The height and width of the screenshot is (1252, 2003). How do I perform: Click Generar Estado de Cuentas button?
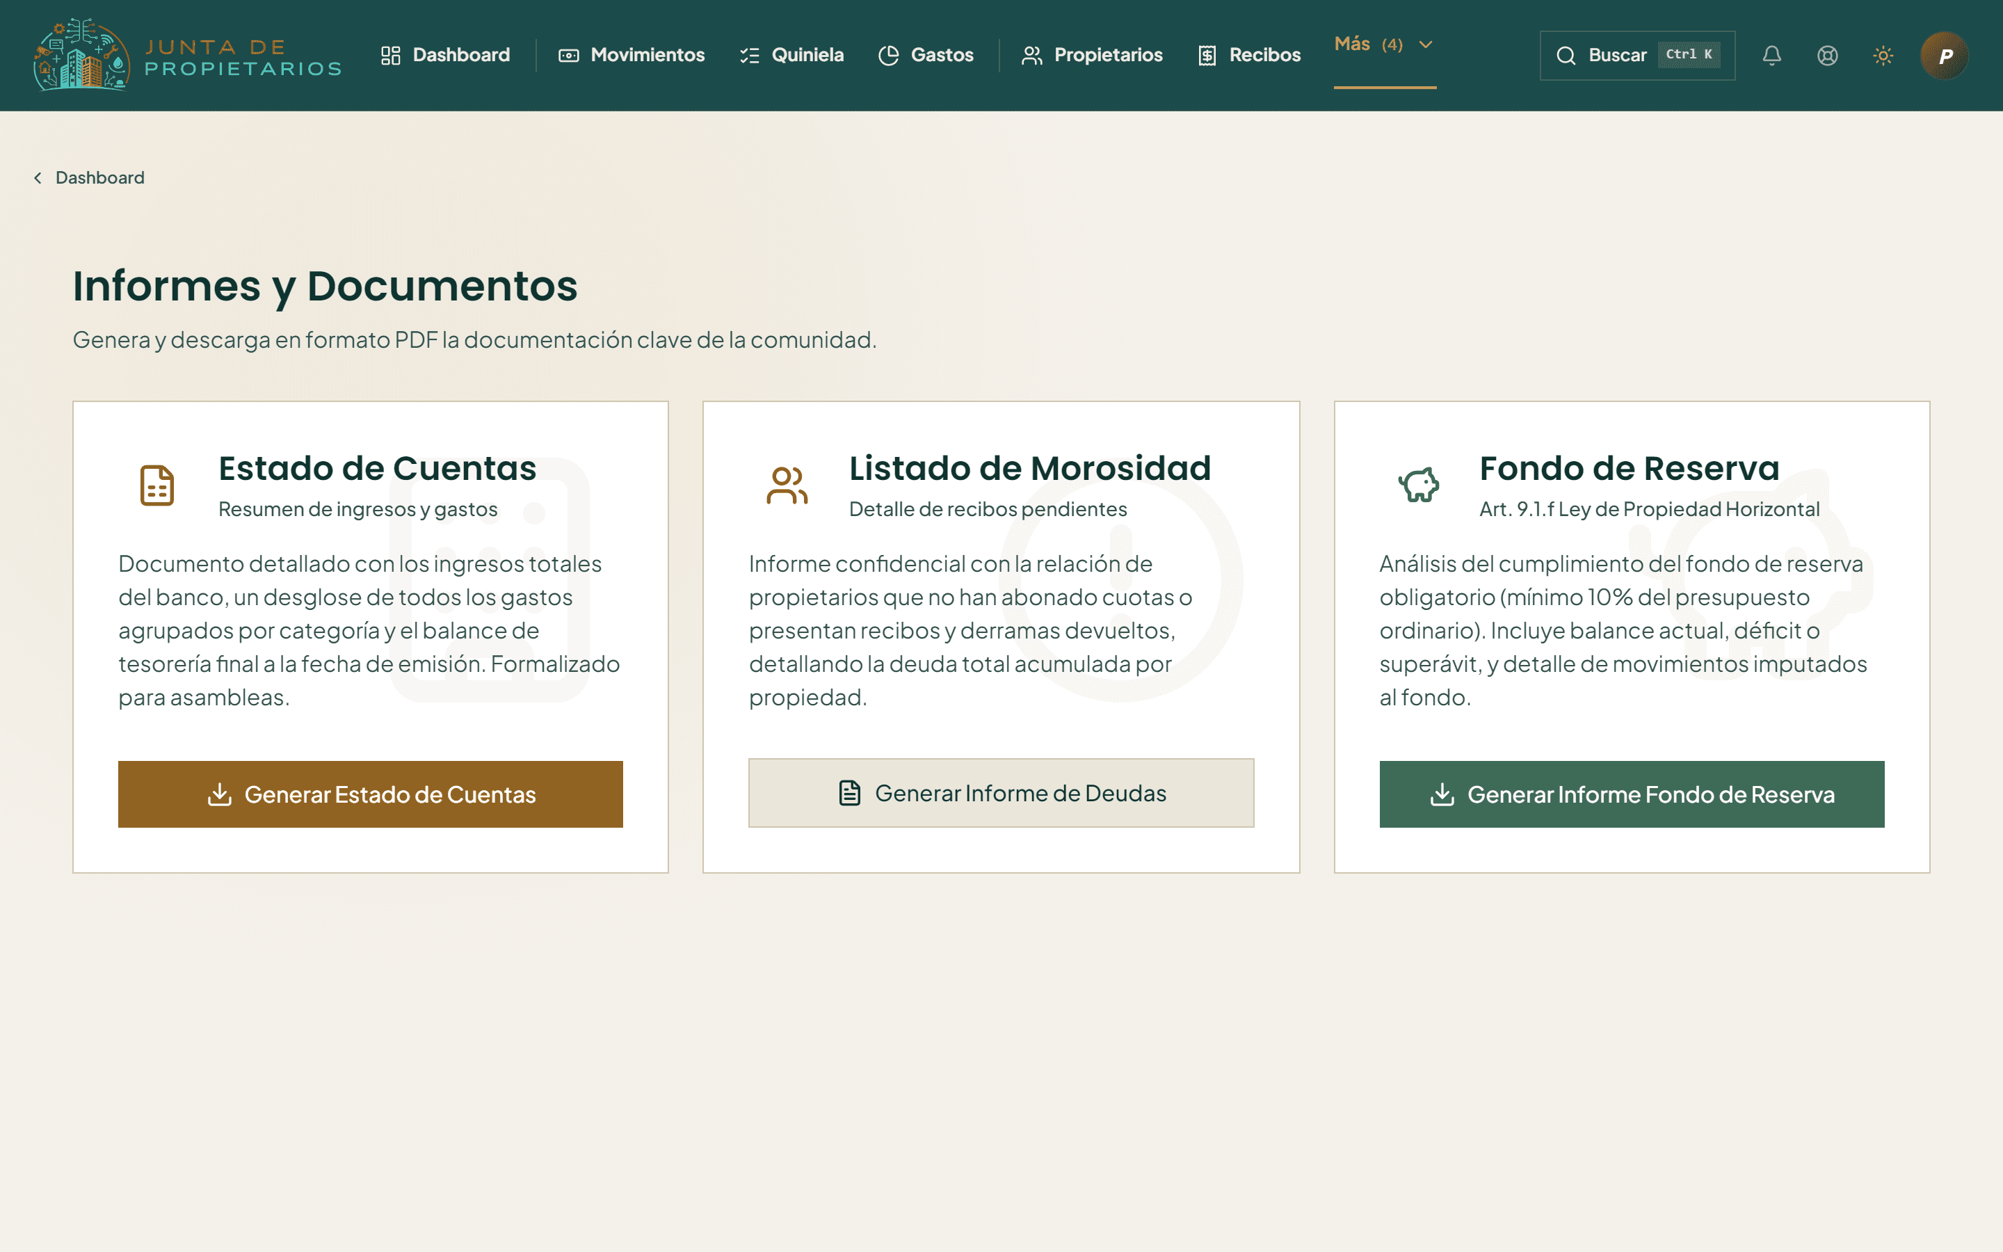pyautogui.click(x=371, y=794)
